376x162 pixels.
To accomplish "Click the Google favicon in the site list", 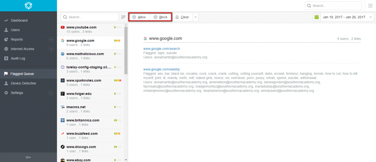I will tap(62, 40).
